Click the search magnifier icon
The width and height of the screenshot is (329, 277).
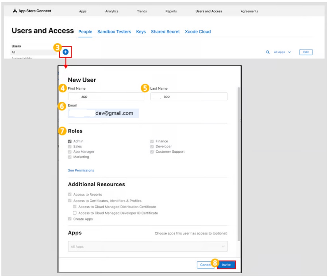tap(268, 52)
